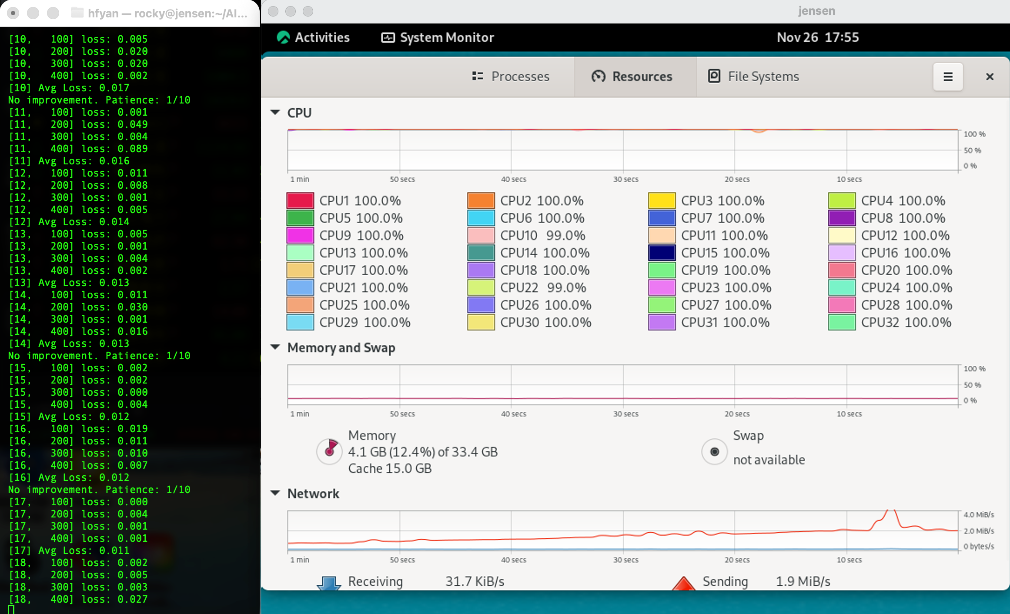1010x614 pixels.
Task: Click the terminal cursor on the last line
Action: (x=11, y=610)
